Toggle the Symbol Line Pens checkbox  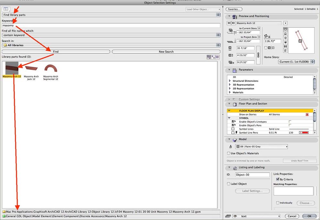click(x=233, y=133)
